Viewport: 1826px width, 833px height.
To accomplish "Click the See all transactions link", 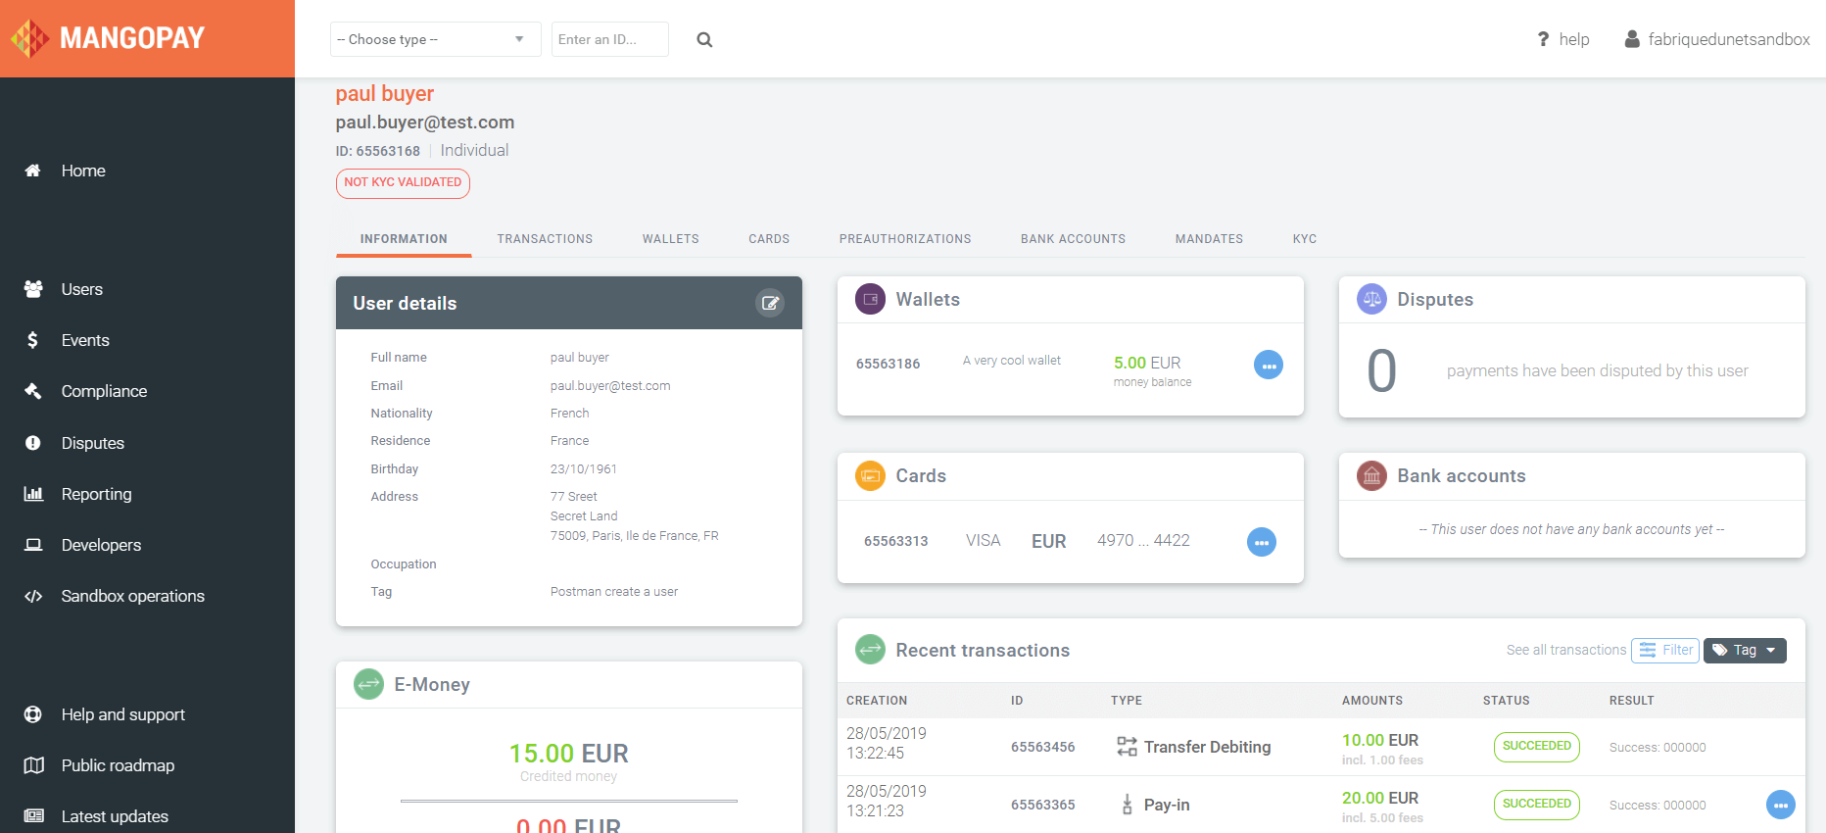I will [x=1565, y=651].
